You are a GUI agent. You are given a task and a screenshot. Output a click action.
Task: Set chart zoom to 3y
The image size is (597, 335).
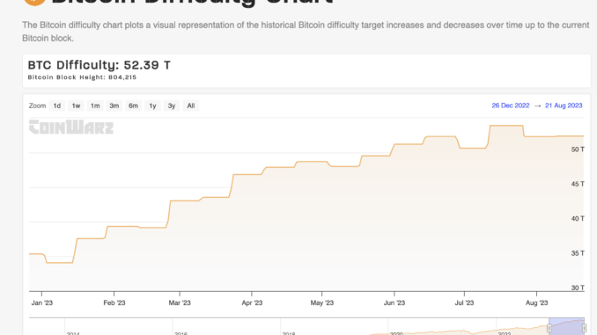pyautogui.click(x=172, y=106)
